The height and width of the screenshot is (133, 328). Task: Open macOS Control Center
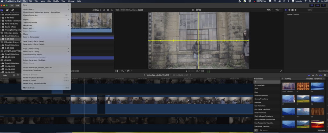[x=314, y=1]
